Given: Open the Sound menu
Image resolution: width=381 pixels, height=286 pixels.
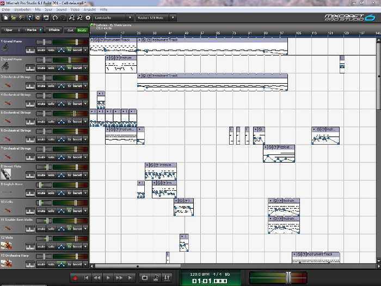Looking at the screenshot, I should 61,9.
